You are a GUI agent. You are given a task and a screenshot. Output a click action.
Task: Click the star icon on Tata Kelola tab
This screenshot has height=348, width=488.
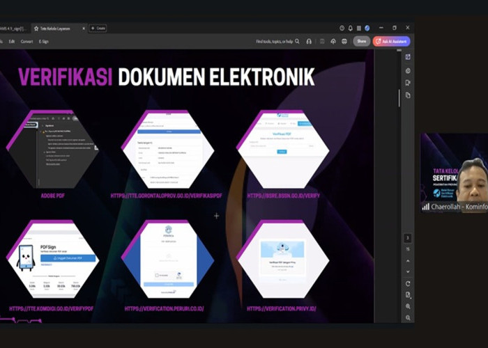click(36, 29)
